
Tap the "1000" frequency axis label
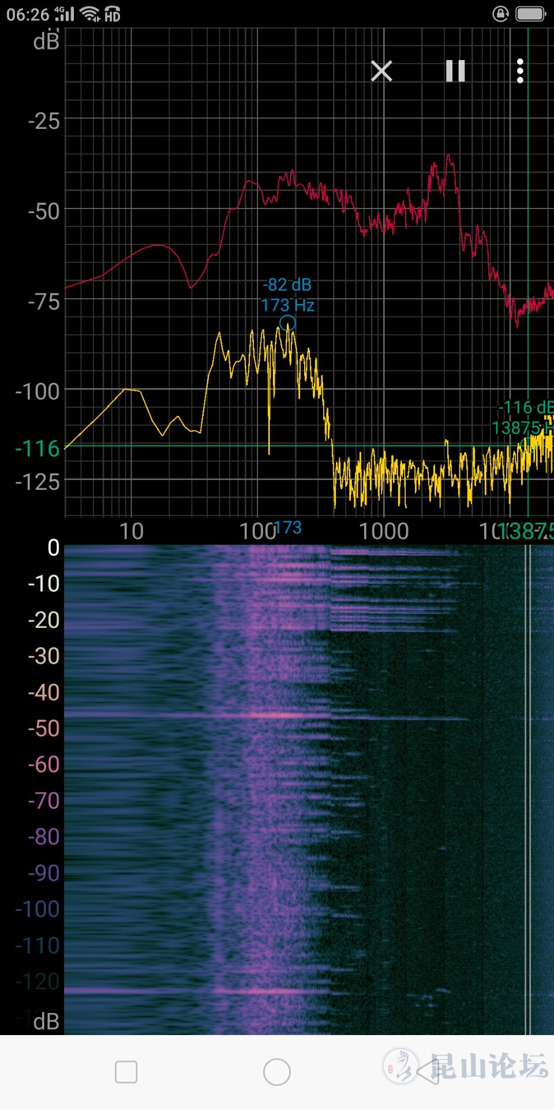tap(384, 531)
